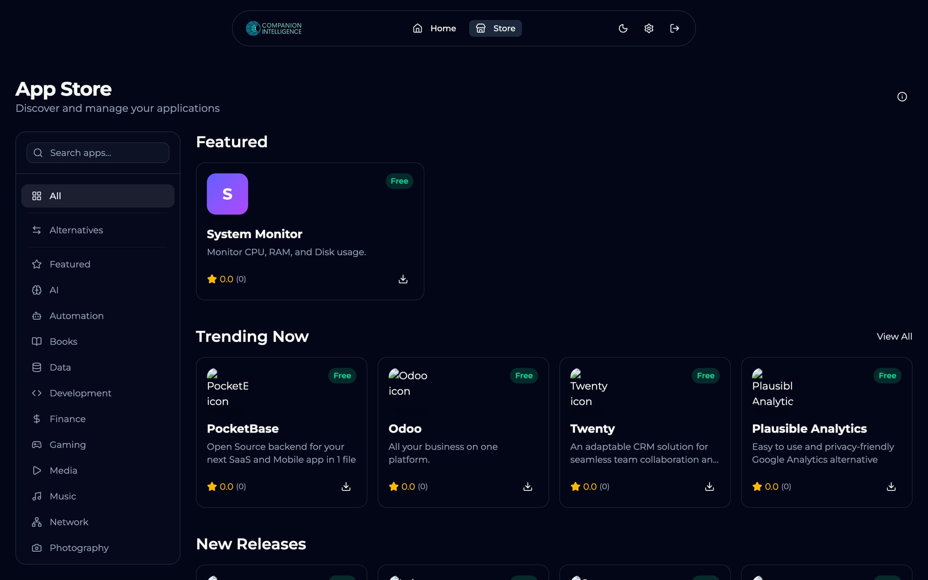
Task: Open the Alternatives category
Action: click(76, 230)
